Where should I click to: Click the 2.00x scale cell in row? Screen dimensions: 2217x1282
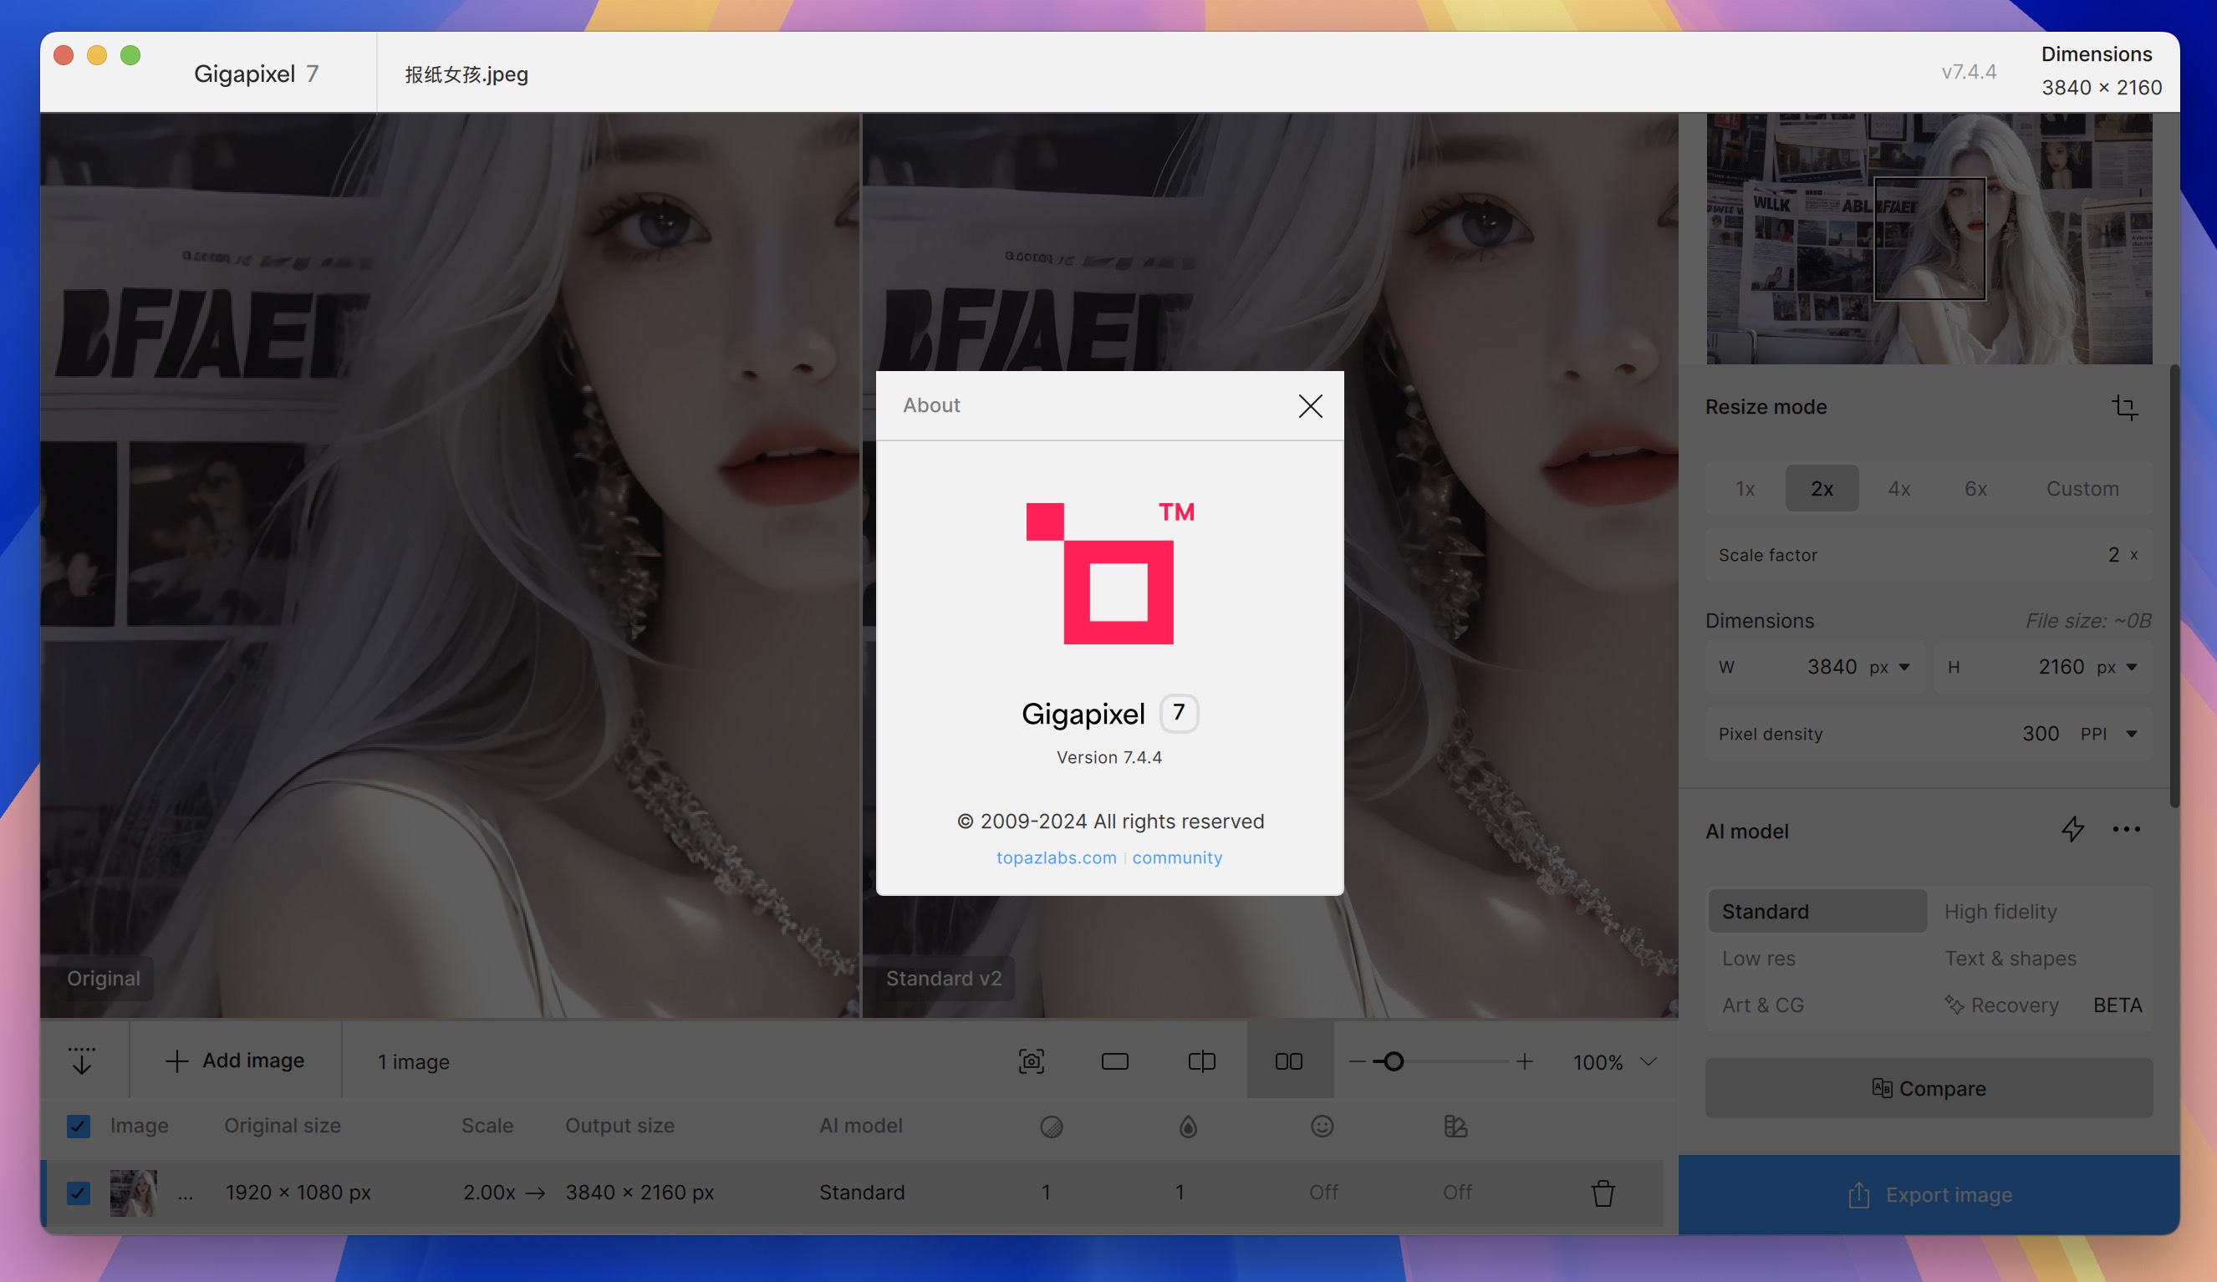point(489,1193)
